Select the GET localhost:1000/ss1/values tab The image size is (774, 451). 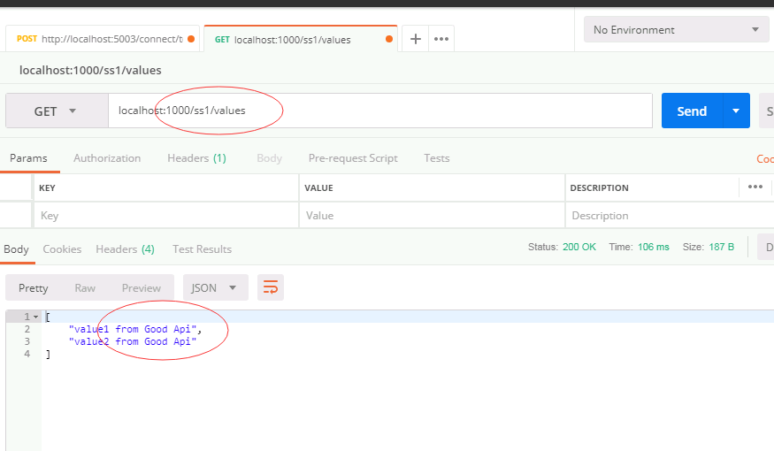click(301, 39)
